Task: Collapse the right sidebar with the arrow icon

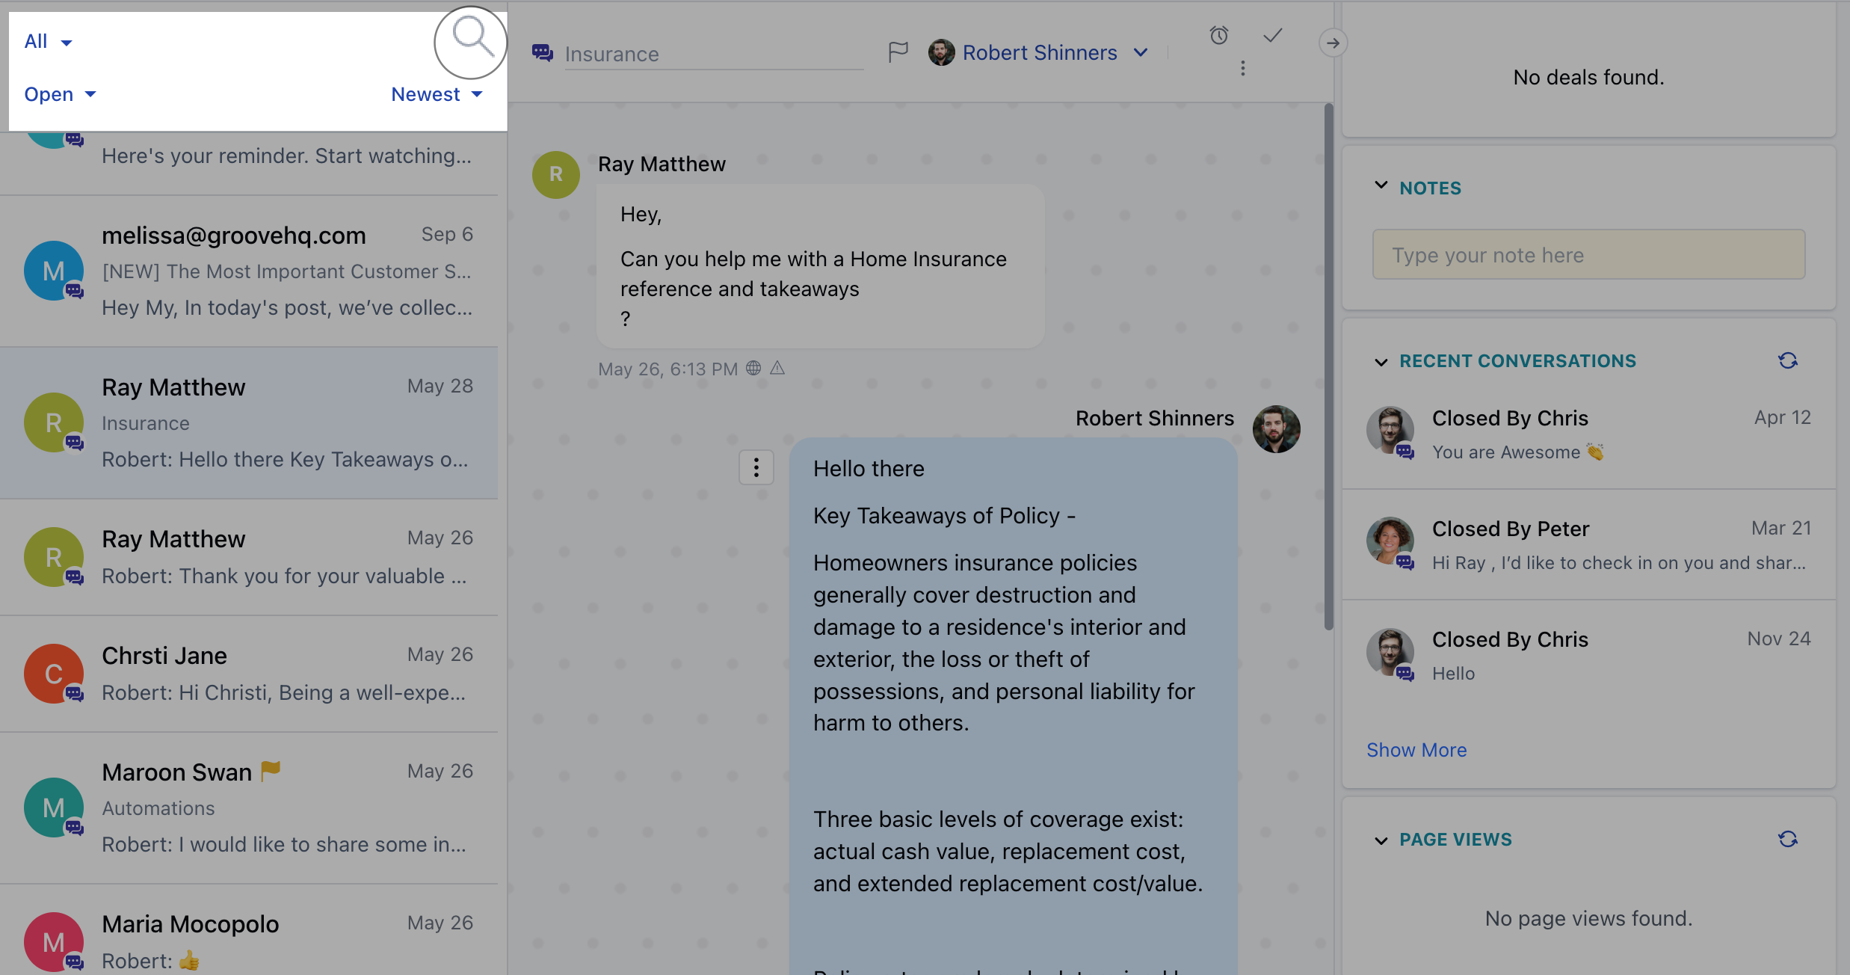Action: tap(1333, 43)
